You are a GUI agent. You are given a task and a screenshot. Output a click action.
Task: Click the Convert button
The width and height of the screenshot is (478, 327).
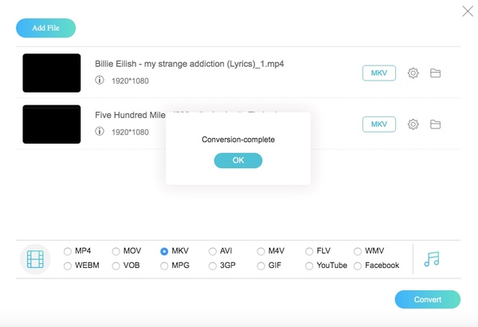[x=427, y=299]
